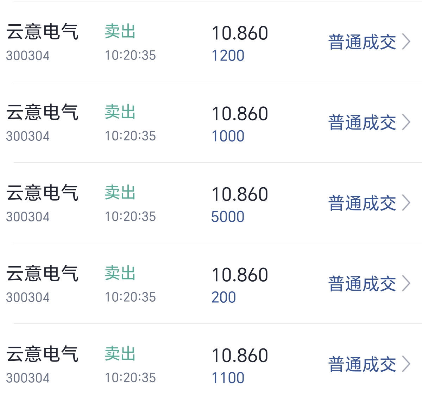Open the arrow beside the 5000-share trade
The width and height of the screenshot is (422, 403).
pos(406,203)
